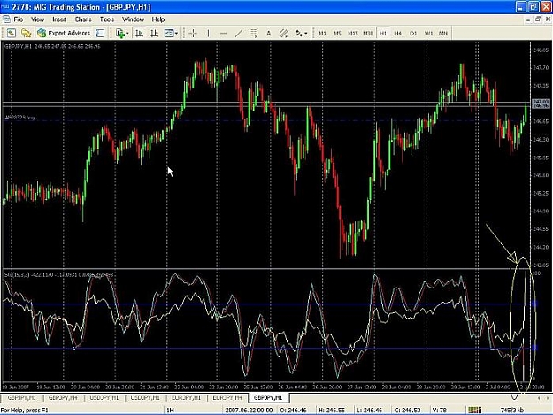553x415 pixels.
Task: Click the connection status bars icon
Action: pos(475,410)
